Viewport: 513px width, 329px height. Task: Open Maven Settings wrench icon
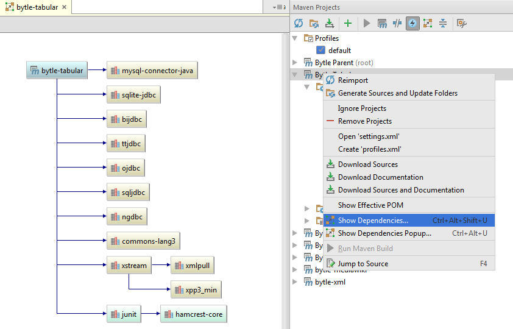click(x=461, y=23)
